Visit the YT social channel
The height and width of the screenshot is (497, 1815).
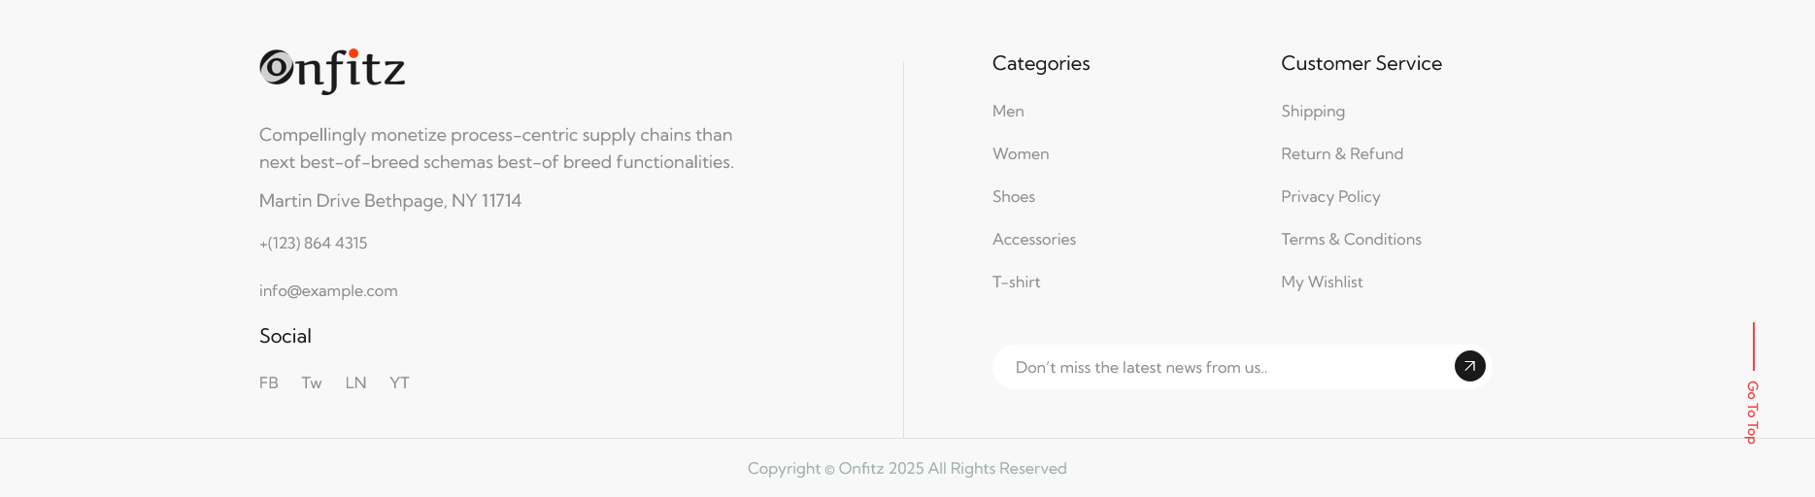point(399,382)
